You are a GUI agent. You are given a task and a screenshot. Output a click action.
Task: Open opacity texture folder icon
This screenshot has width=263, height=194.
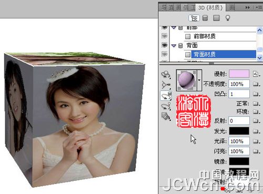point(256,84)
